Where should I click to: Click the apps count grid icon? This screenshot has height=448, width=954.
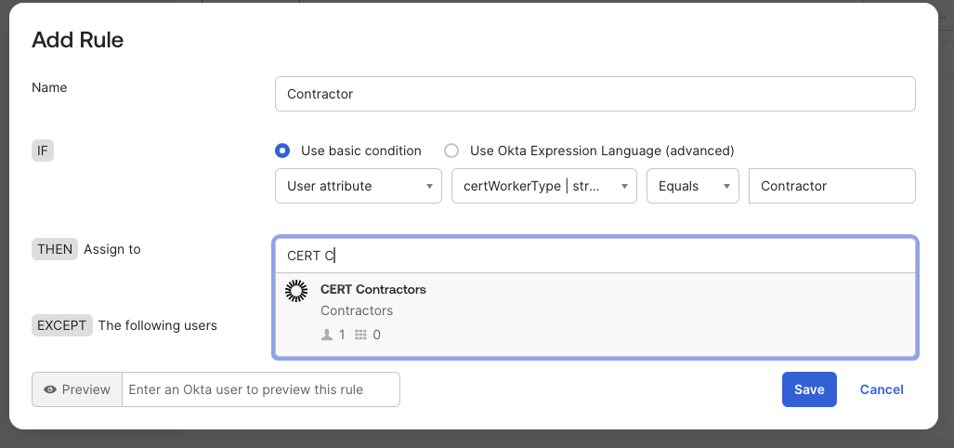coord(360,335)
